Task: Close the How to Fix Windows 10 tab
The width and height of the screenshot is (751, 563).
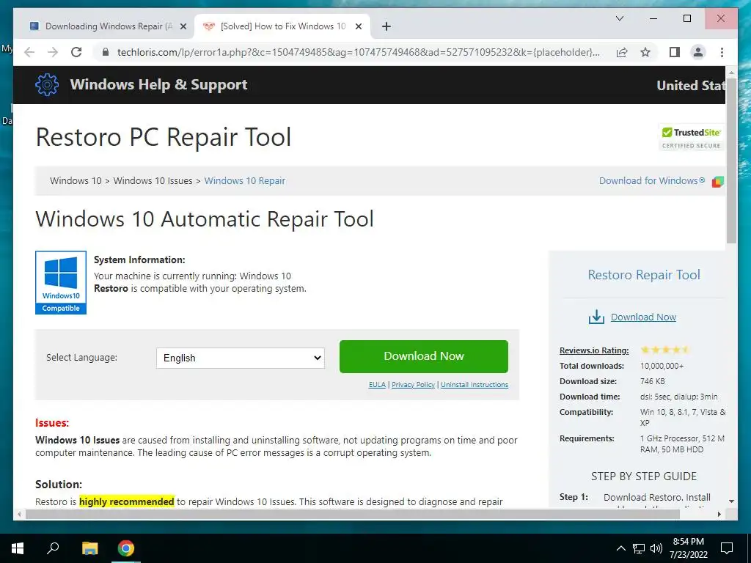Action: pos(358,26)
